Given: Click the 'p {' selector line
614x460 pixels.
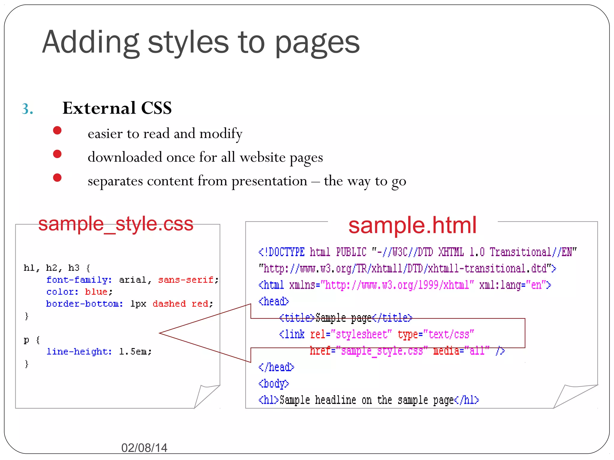Looking at the screenshot, I should click(32, 340).
